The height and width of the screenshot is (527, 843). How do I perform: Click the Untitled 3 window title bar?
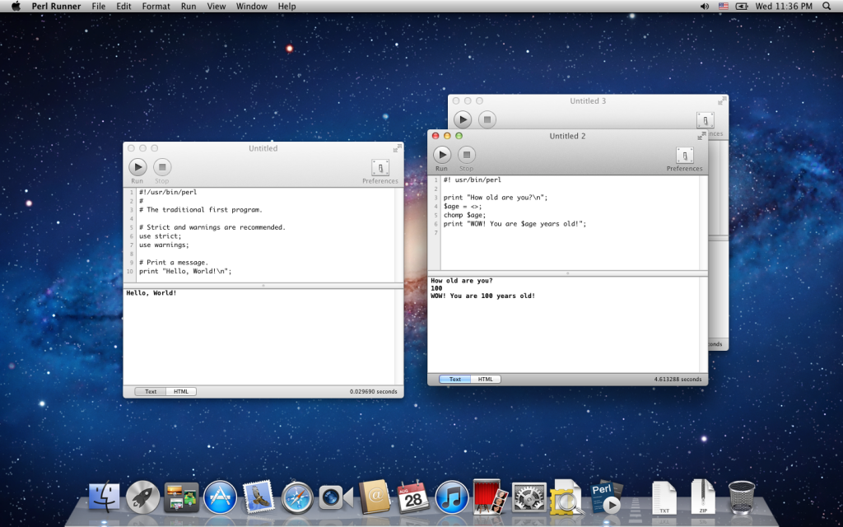coord(588,100)
